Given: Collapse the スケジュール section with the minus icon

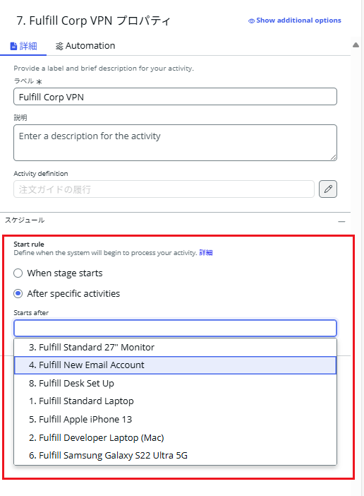Looking at the screenshot, I should point(341,222).
